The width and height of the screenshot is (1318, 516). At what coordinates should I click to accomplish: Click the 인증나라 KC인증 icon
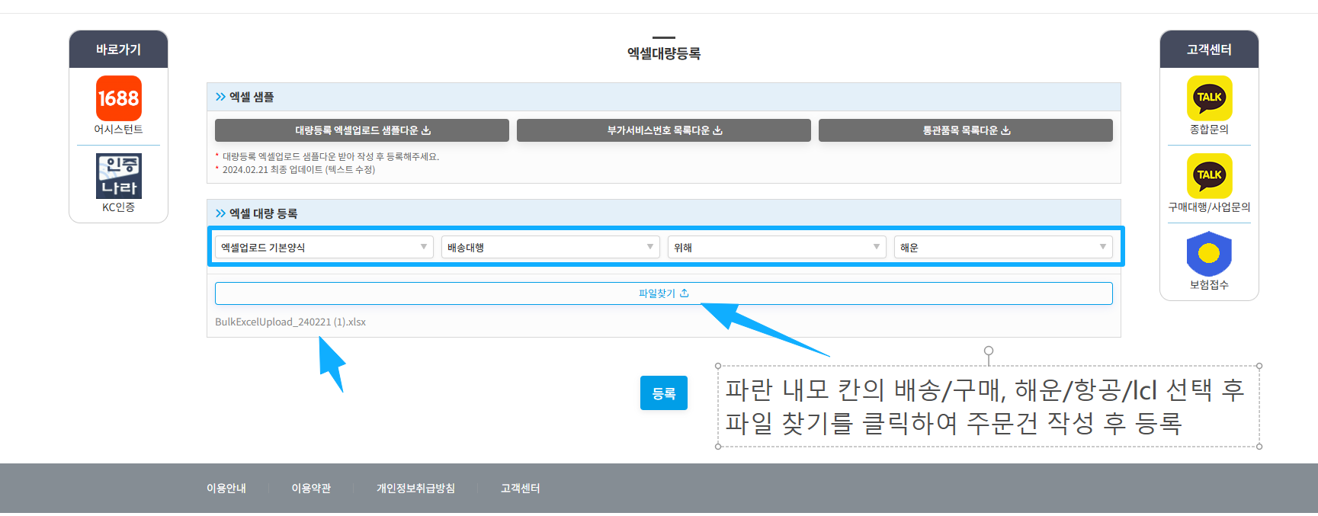pos(118,176)
